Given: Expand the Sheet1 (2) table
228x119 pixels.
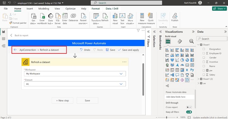Looking at the screenshot, I should point(198,79).
